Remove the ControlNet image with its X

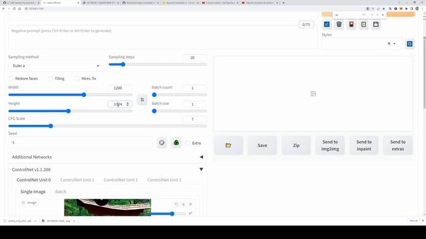[x=190, y=204]
